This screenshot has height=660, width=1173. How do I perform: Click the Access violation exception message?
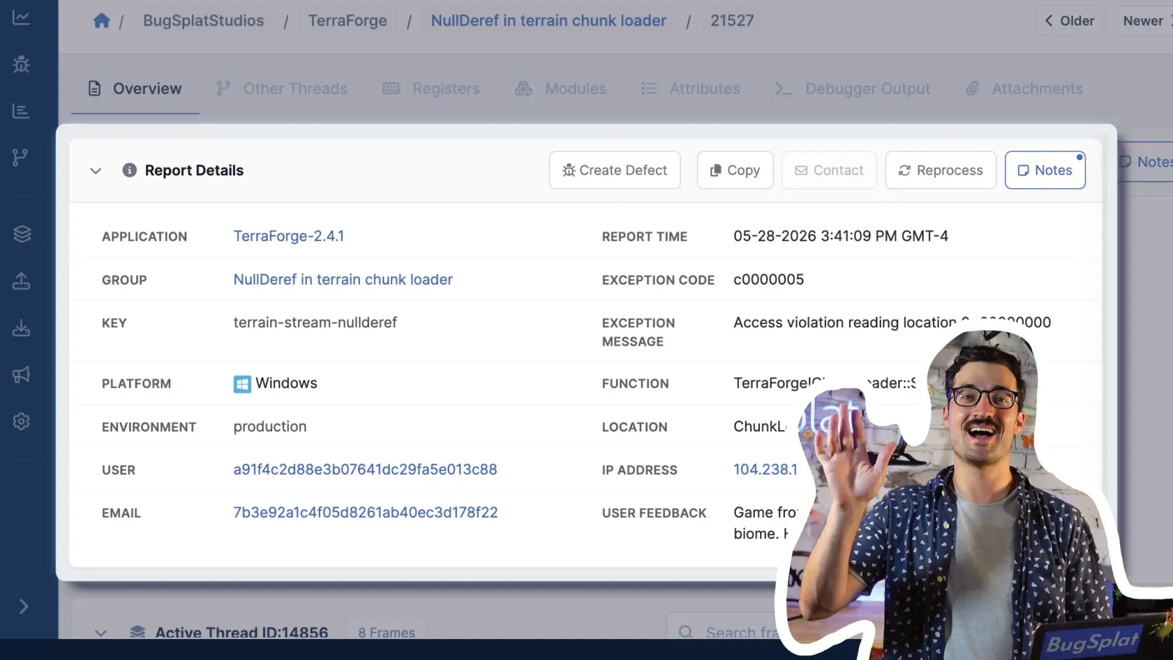coord(892,323)
